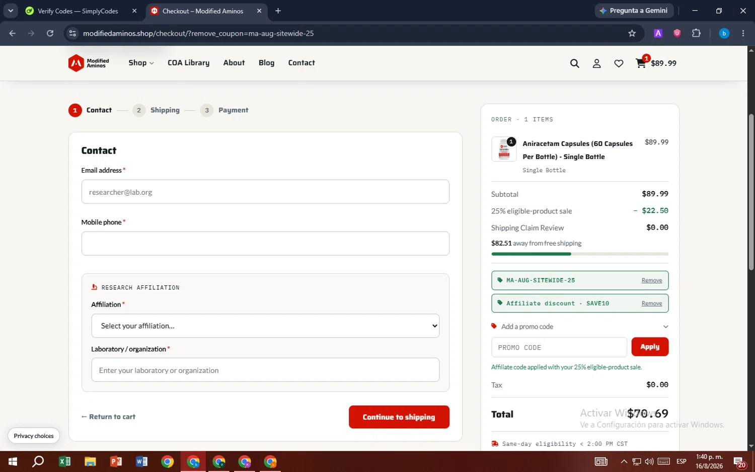755x472 pixels.
Task: Click Continue to shipping button
Action: (x=399, y=417)
